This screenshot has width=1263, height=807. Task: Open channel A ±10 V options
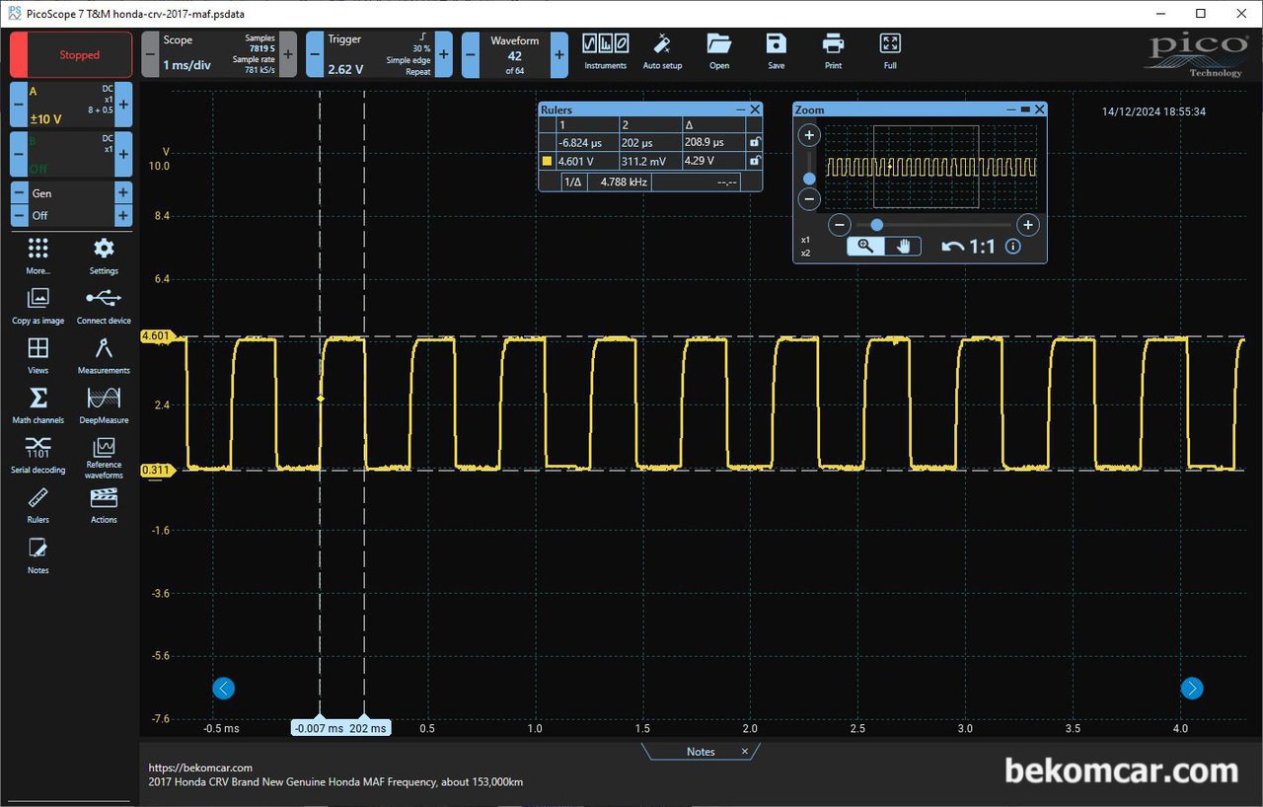(71, 104)
